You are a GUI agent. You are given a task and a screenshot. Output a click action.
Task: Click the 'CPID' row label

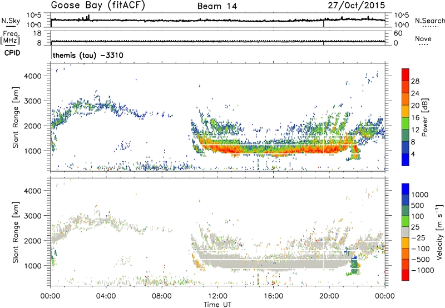point(12,53)
